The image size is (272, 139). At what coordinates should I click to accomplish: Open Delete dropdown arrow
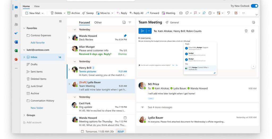(64, 13)
